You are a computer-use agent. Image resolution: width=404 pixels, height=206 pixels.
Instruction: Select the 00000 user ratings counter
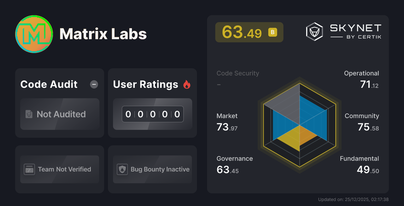tap(152, 114)
